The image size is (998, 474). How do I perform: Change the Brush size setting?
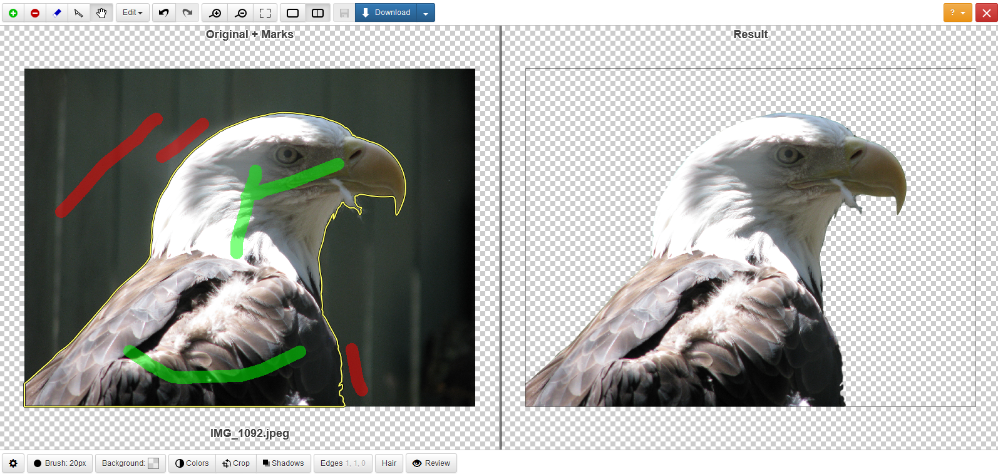tap(60, 463)
